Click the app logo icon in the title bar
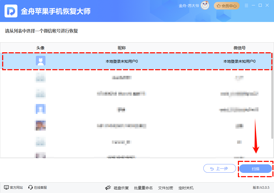 tap(11, 11)
